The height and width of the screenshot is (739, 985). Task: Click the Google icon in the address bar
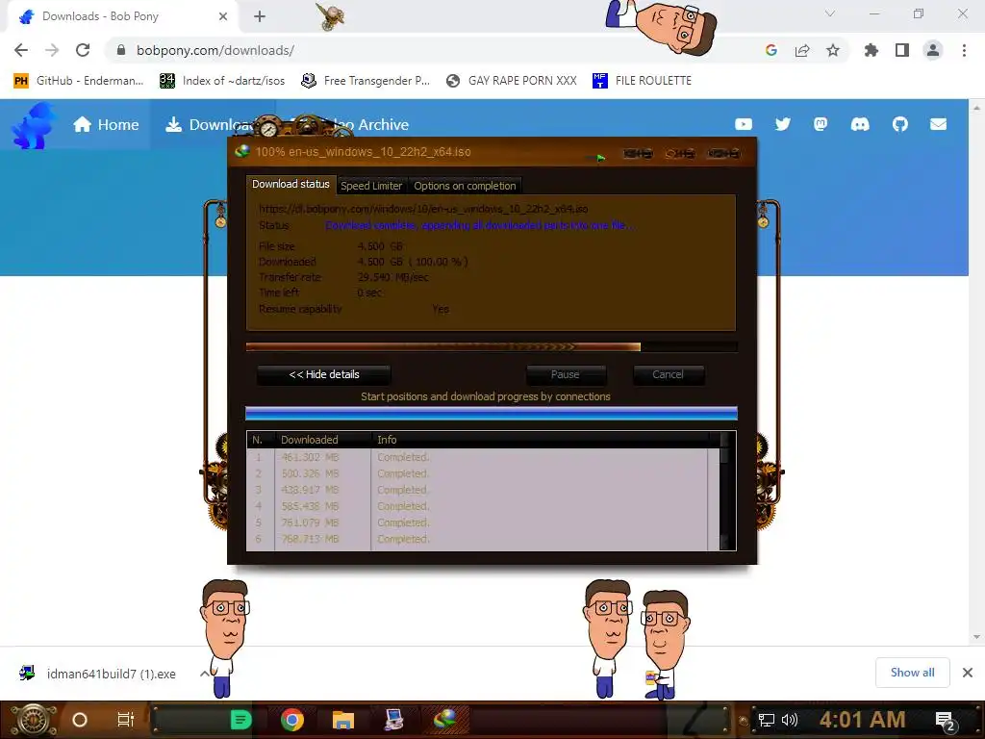[x=771, y=50]
